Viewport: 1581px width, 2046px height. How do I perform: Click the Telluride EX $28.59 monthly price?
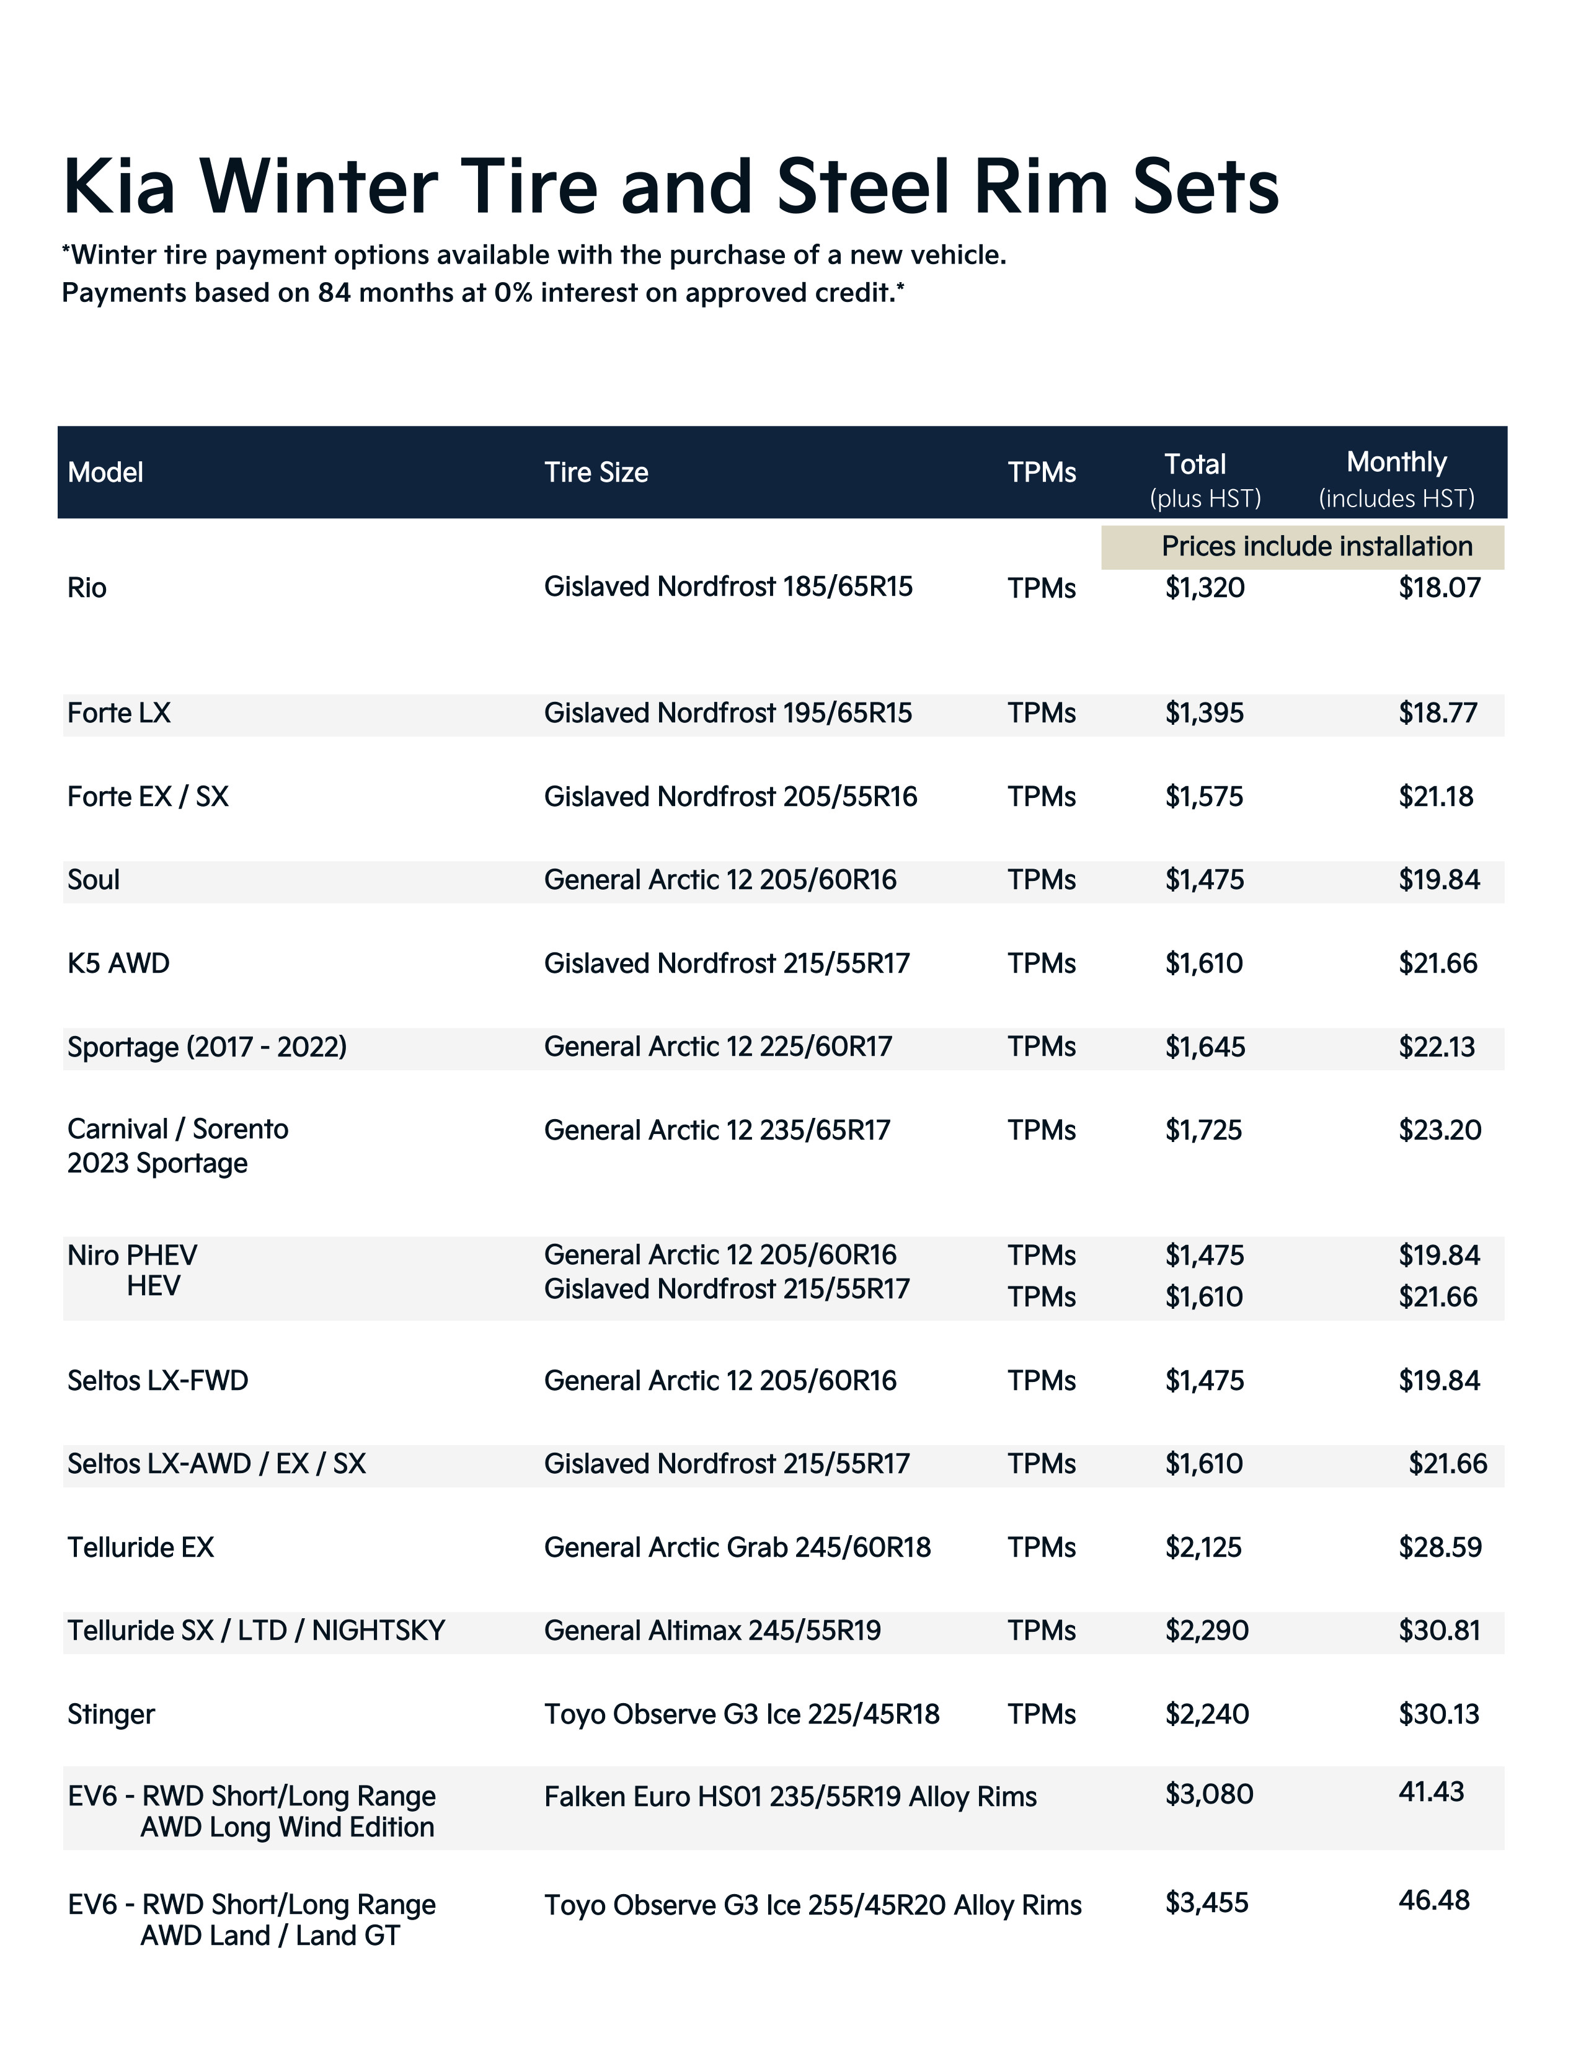1440,1548
